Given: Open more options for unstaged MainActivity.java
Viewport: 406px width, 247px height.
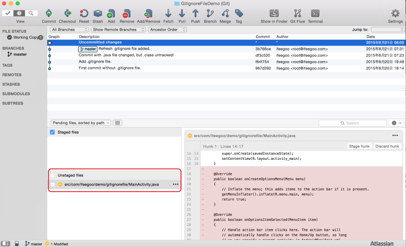Looking at the screenshot, I should 176,184.
